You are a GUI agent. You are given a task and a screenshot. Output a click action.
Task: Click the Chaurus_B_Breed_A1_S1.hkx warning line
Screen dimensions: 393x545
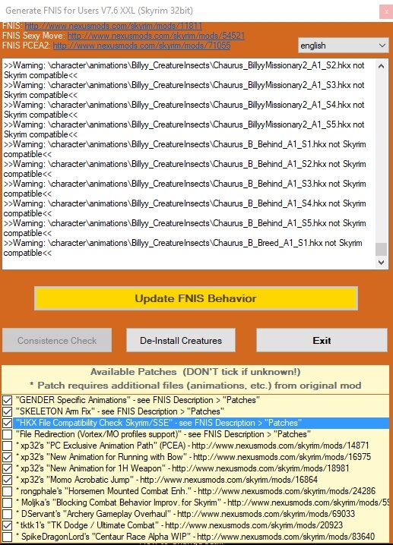tap(182, 247)
